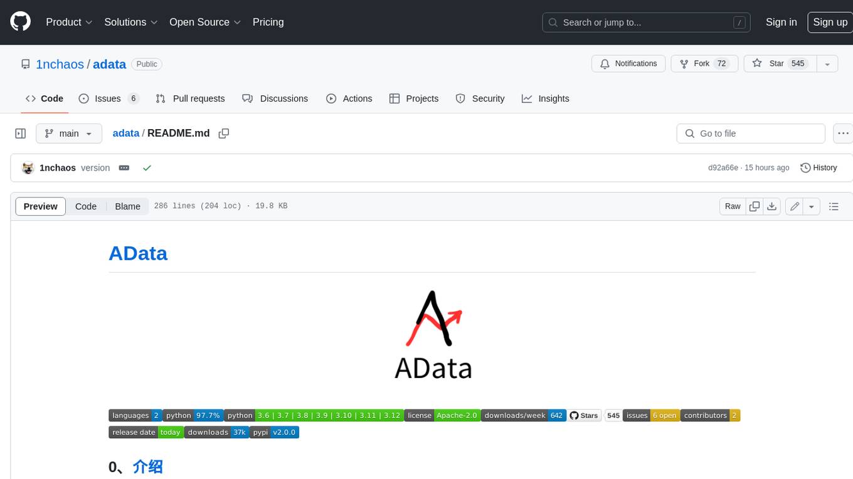
Task: Open the Issues tab
Action: click(x=109, y=98)
